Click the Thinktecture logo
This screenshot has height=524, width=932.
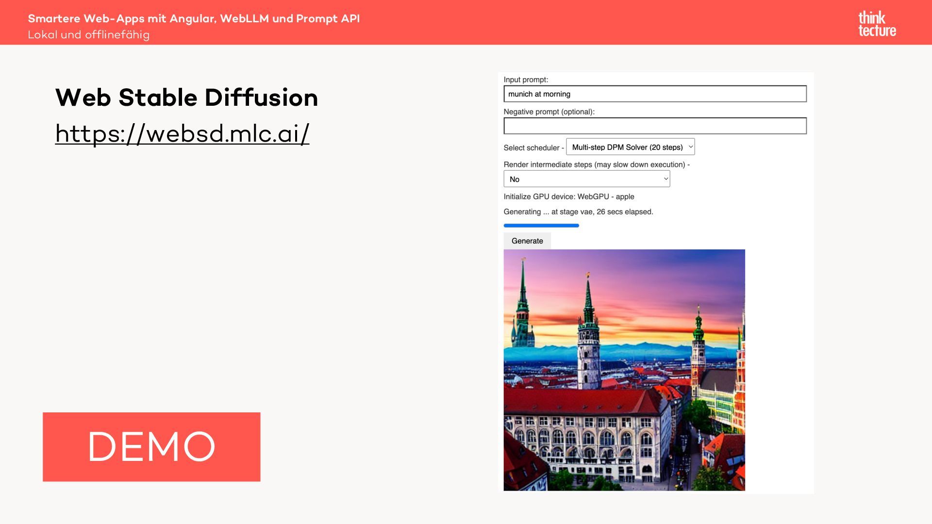877,24
